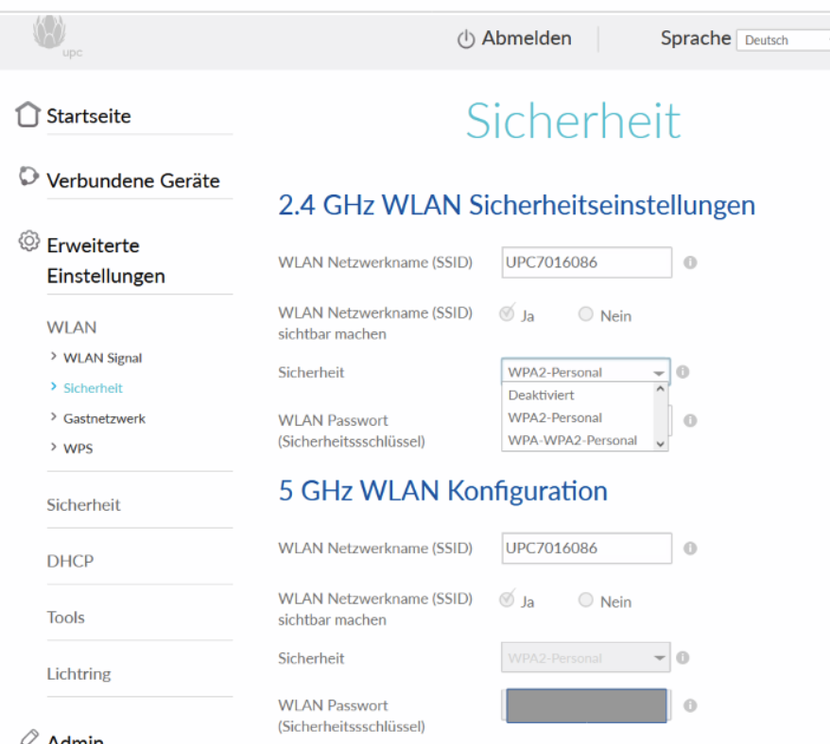Open the DHCP settings section
Viewport: 830px width, 744px height.
pos(70,561)
